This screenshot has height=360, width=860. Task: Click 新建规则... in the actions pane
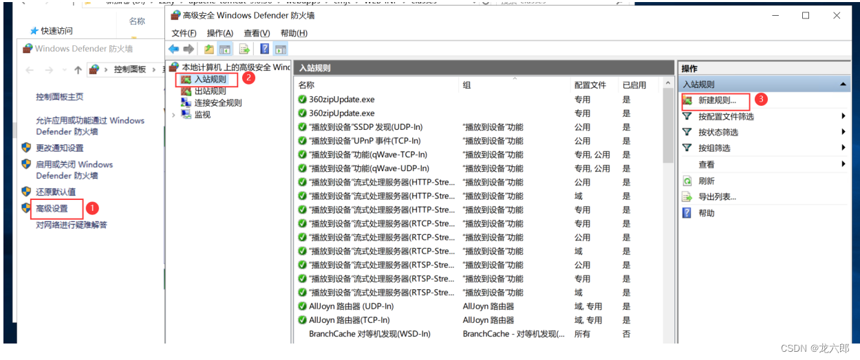tap(717, 100)
